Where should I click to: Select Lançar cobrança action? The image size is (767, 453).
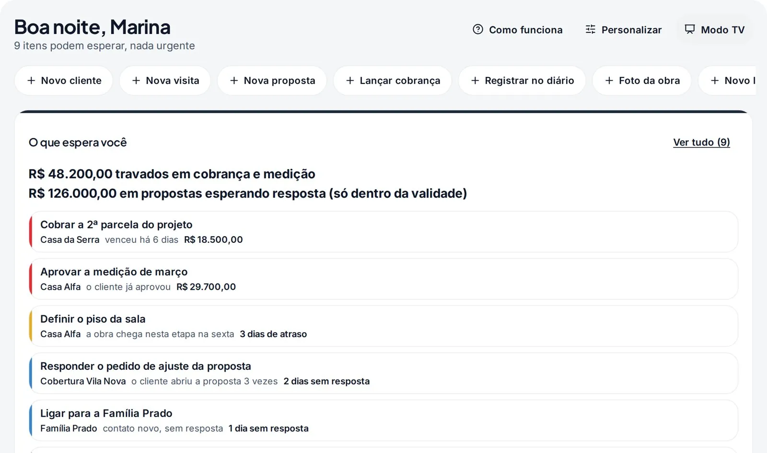[393, 80]
